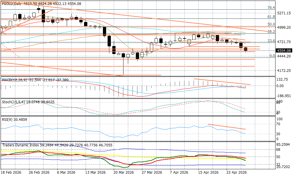294x176 pixels.
Task: Select the 76.4 Fibonacci level label
Action: [x=271, y=8]
